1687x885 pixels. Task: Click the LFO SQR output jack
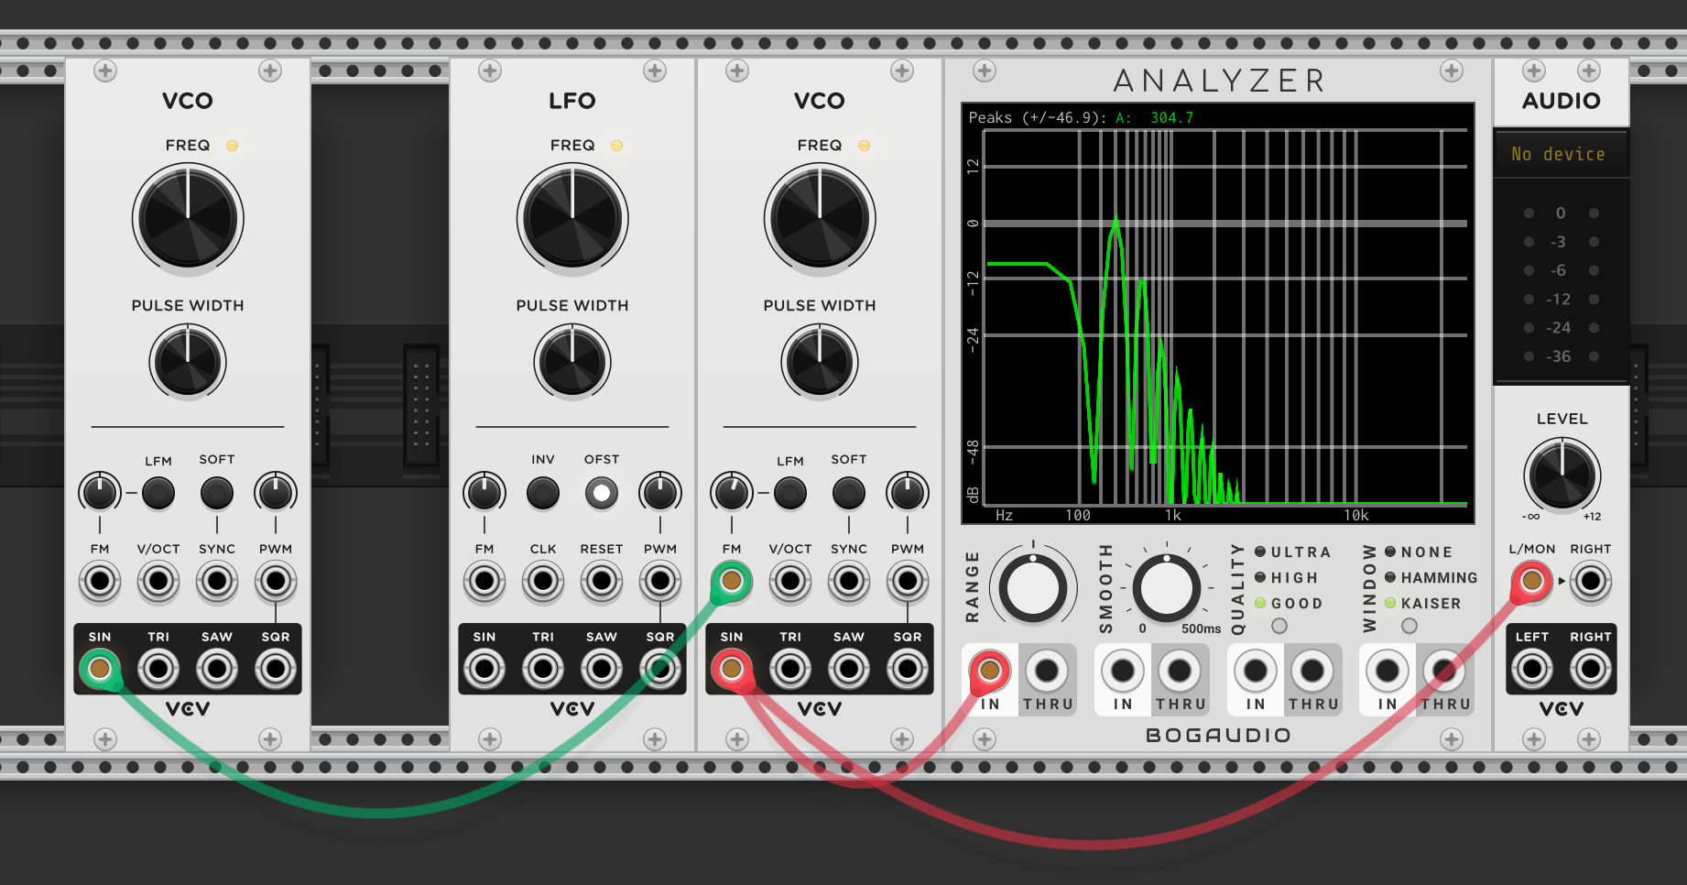click(660, 669)
